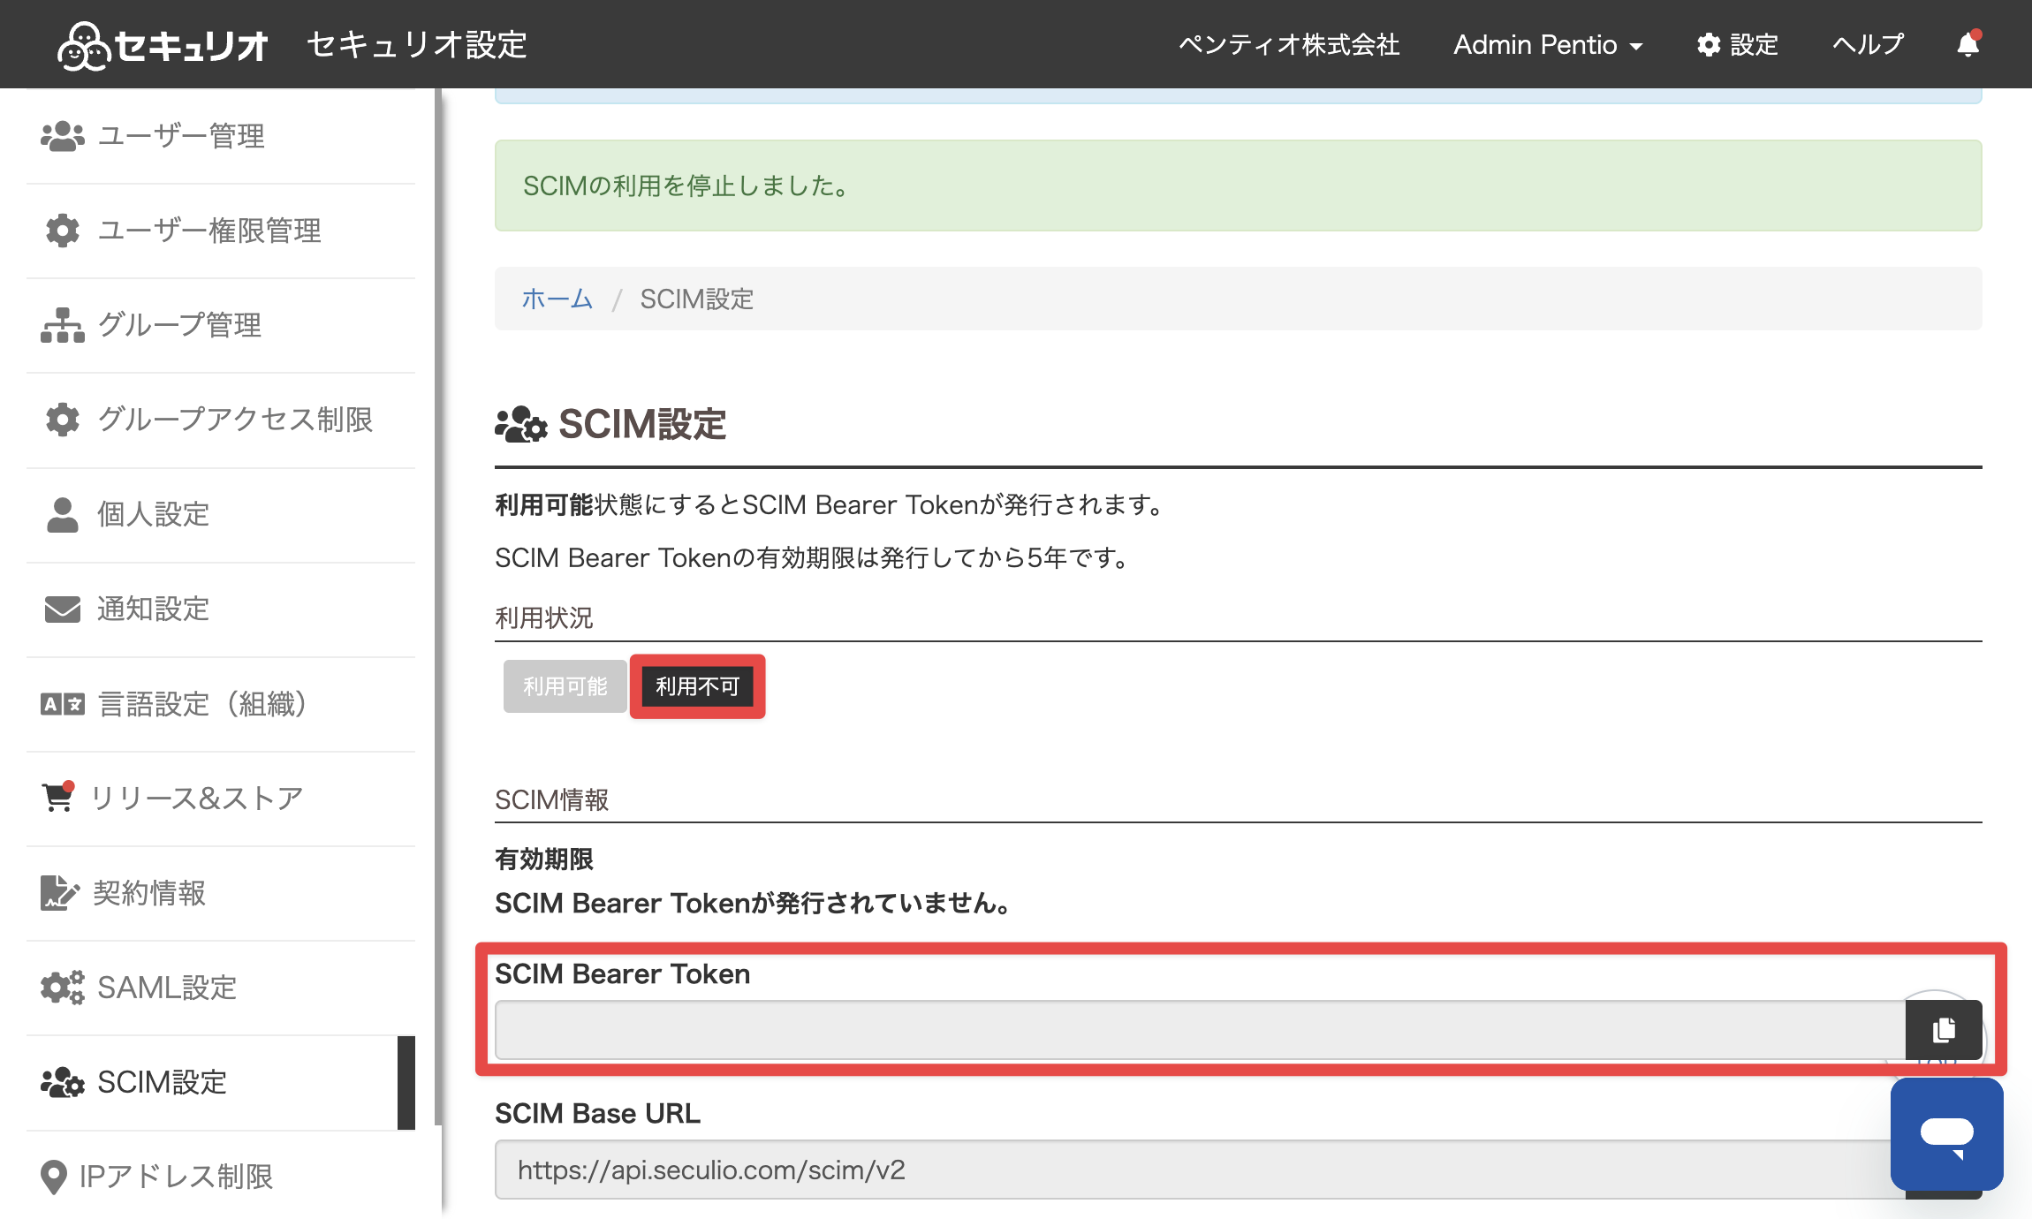Click the 通知設定 envelope icon
This screenshot has height=1219, width=2032.
(x=62, y=609)
